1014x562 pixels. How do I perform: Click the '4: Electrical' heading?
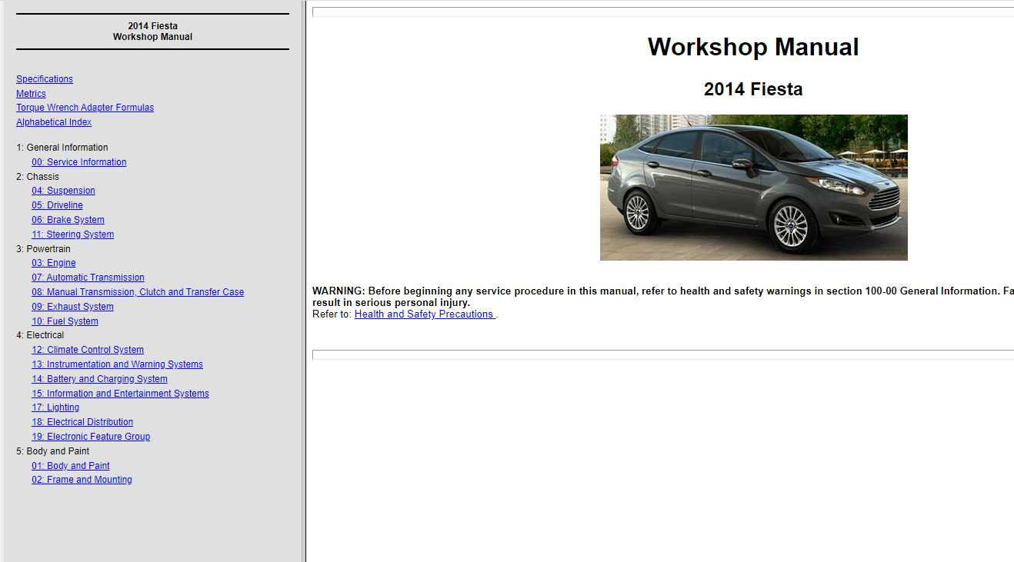point(40,335)
